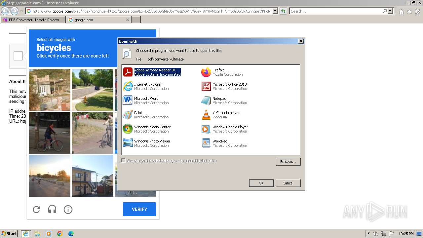The image size is (423, 238).
Task: Open volume control in system tray
Action: point(376,234)
